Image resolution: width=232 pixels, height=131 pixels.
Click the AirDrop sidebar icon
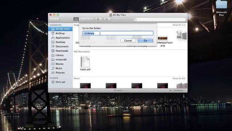(53, 33)
